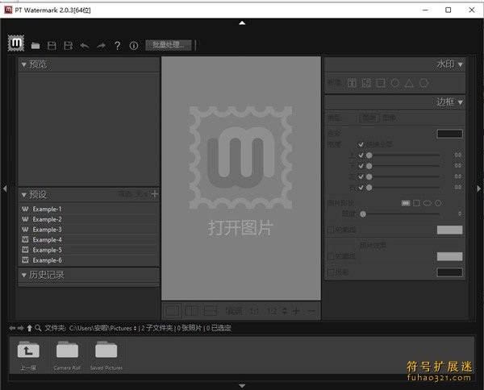Viewport: 484px width, 390px height.
Task: Redo with the right curved arrow
Action: coord(101,46)
